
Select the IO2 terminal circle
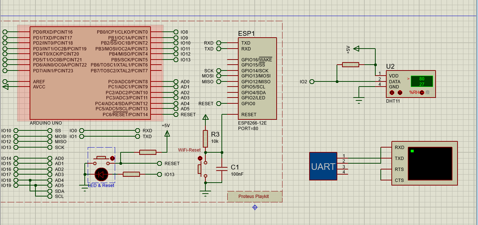(312, 81)
